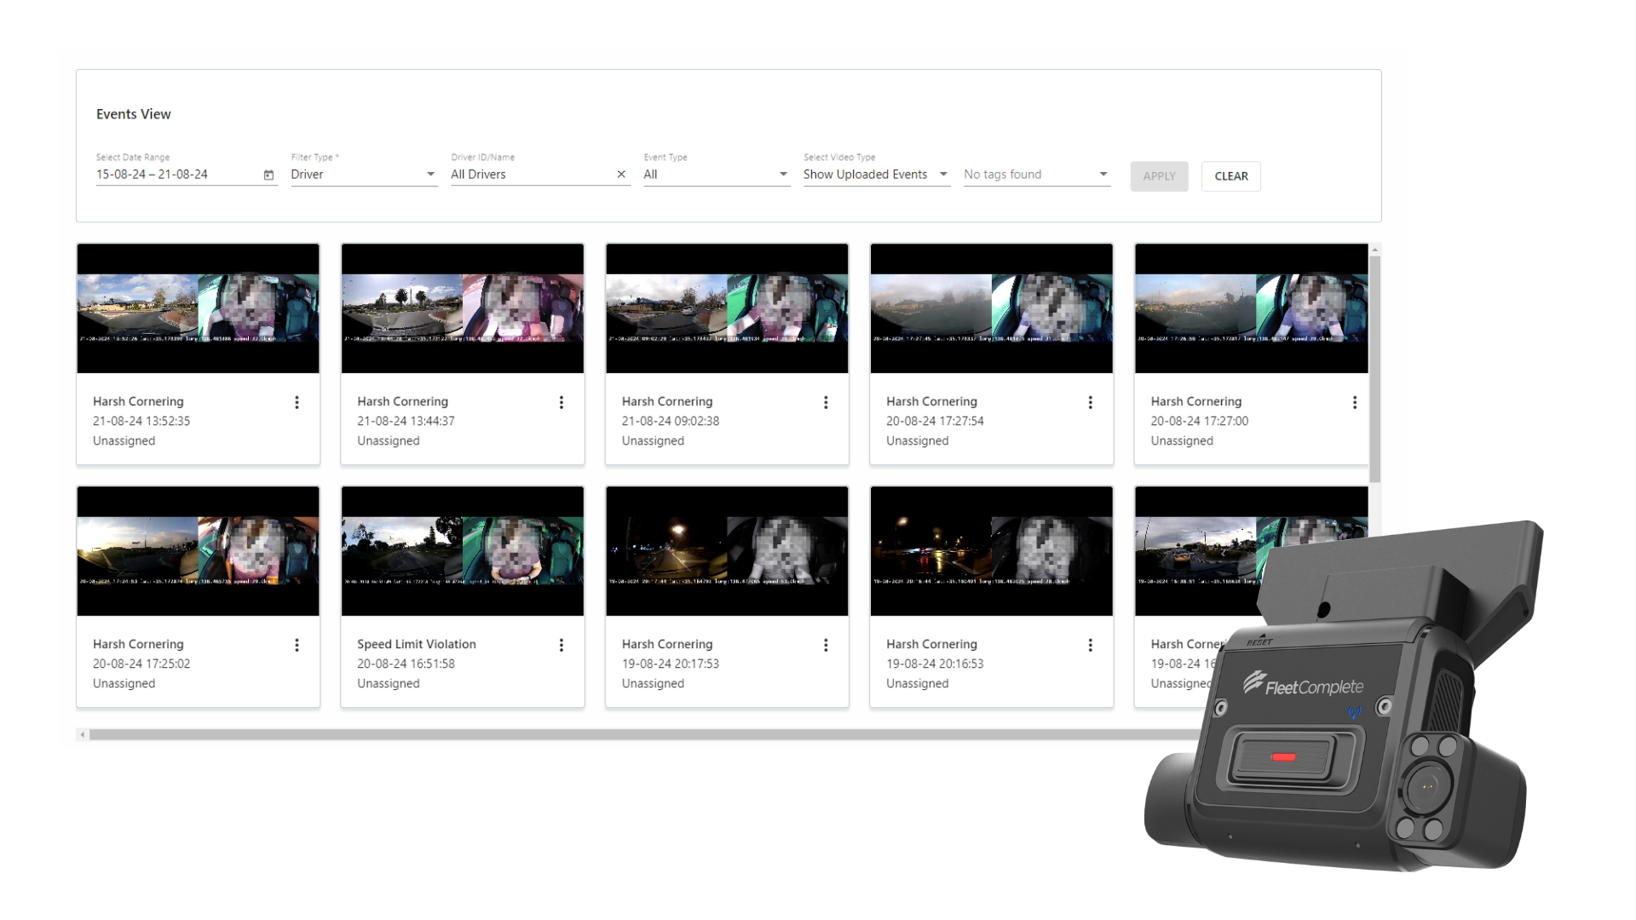Click the horizontal scrollbar below the events
Image resolution: width=1636 pixels, height=920 pixels.
pos(596,733)
